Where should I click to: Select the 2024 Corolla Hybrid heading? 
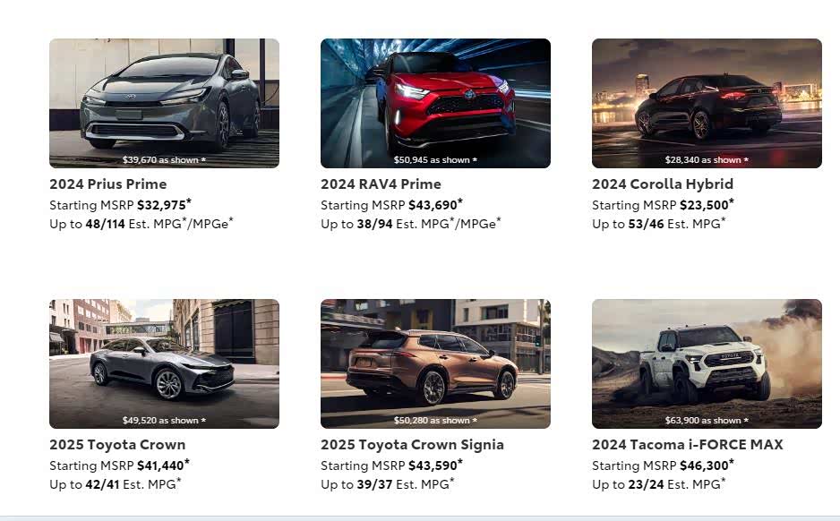pos(662,184)
